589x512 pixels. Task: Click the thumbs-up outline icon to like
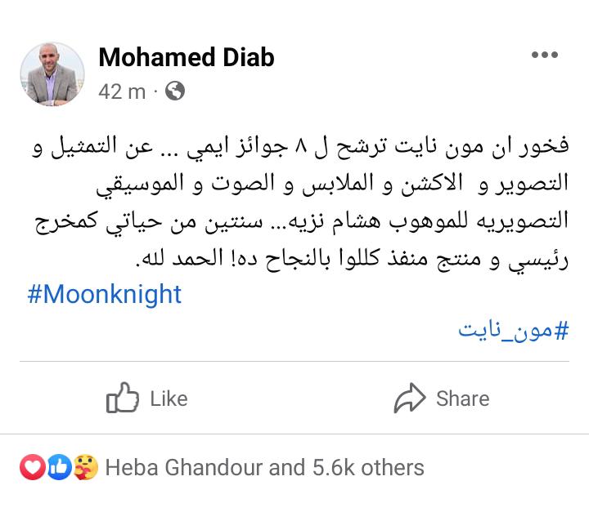123,398
